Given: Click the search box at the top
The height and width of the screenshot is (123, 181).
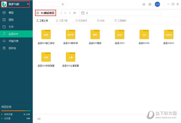Looking at the screenshot, I should (50, 4).
